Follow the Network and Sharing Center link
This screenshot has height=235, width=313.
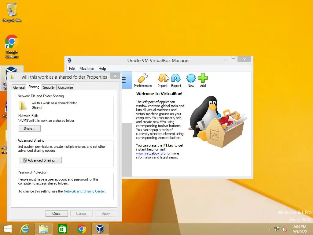tap(84, 191)
